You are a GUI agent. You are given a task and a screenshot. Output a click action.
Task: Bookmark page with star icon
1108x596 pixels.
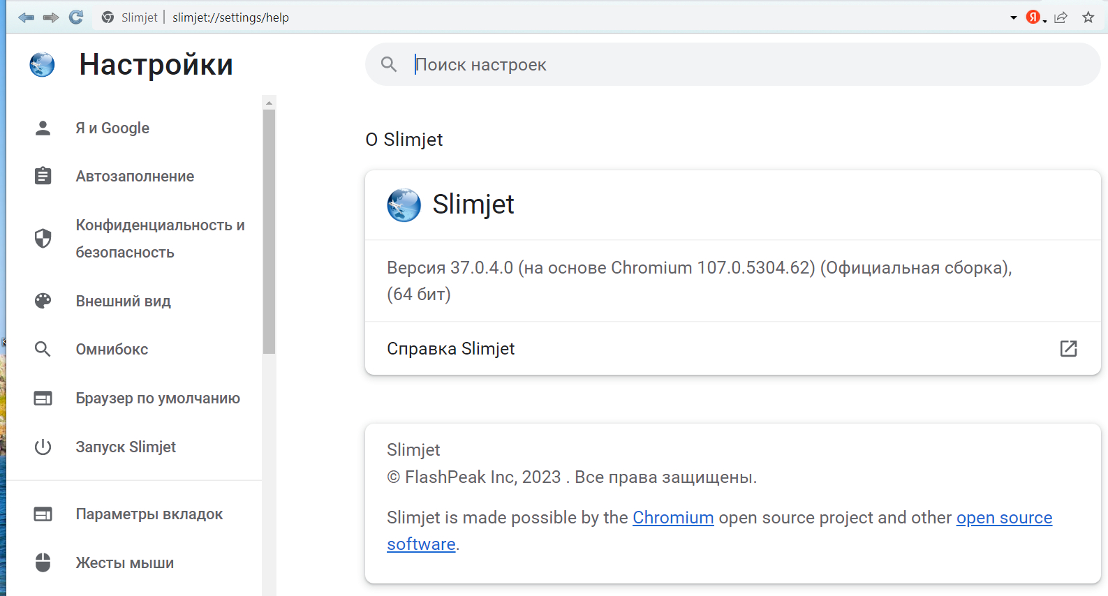point(1088,17)
